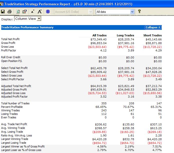Screen dimensions: 174x153
Task: Click the Avg. Trade Net Profit label
Action: [14, 124]
